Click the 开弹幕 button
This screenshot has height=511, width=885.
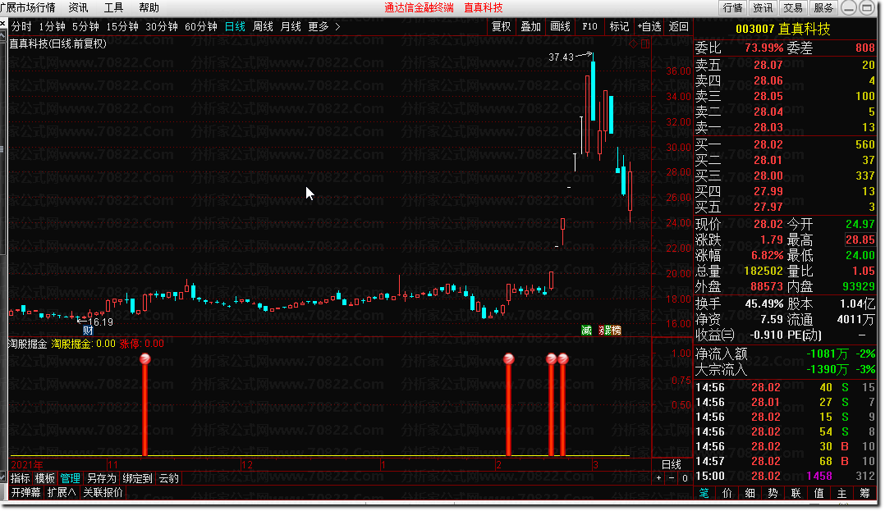(x=26, y=492)
